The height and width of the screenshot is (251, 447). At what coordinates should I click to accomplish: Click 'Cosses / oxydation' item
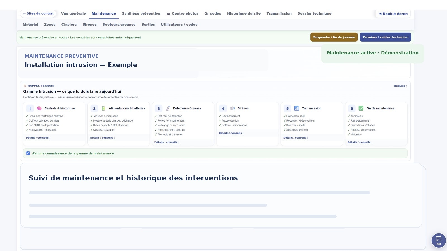[x=103, y=130]
